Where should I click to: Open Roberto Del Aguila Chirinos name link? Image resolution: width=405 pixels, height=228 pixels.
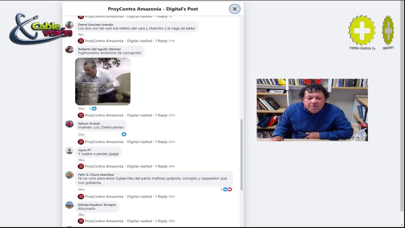pyautogui.click(x=99, y=49)
